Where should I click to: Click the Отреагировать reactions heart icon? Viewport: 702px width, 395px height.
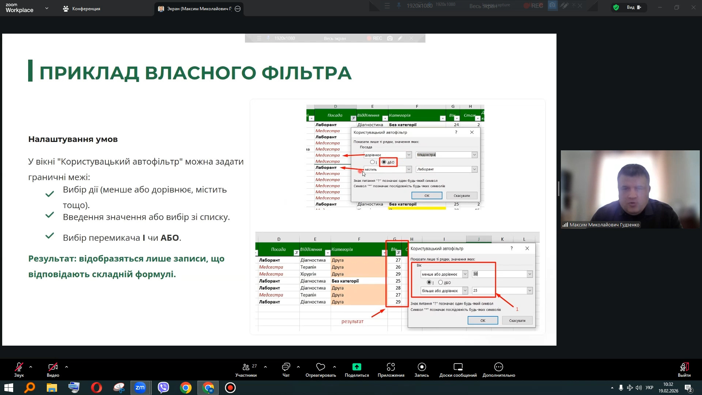pos(321,367)
